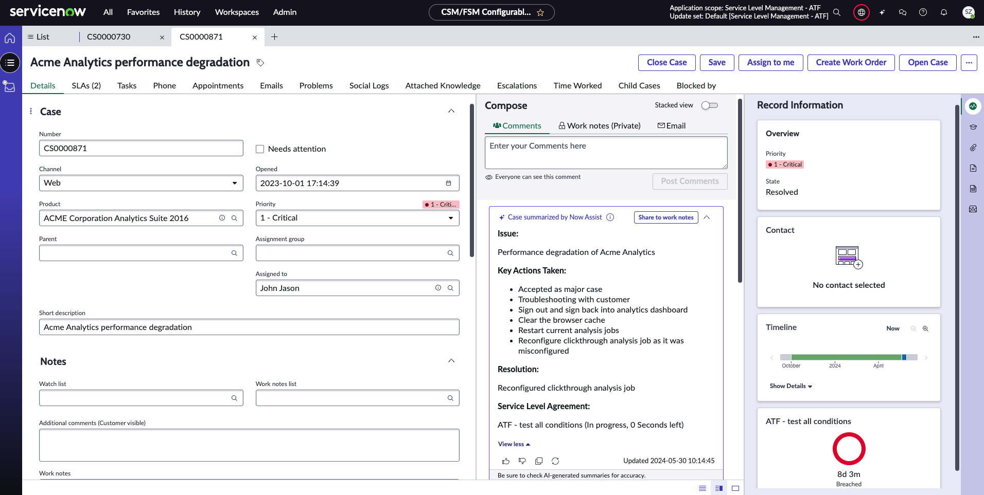Toggle Stacked view in Compose
The width and height of the screenshot is (984, 495).
709,105
